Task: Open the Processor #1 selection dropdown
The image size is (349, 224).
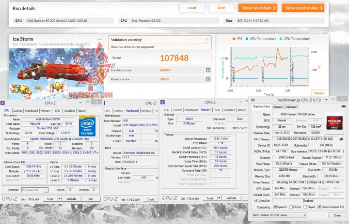Action: [35, 190]
